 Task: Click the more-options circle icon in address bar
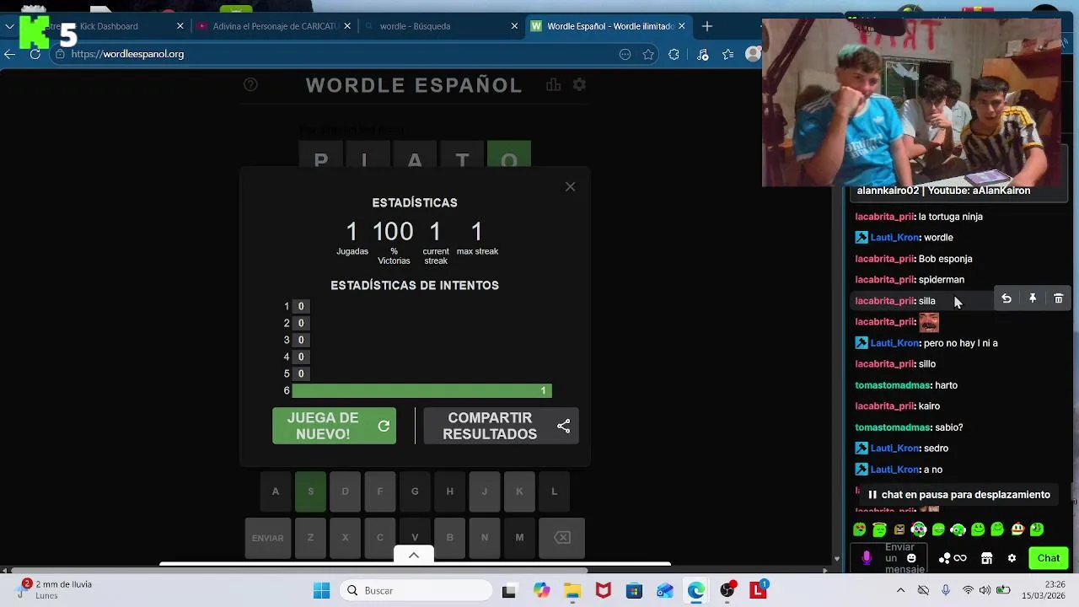pyautogui.click(x=625, y=54)
